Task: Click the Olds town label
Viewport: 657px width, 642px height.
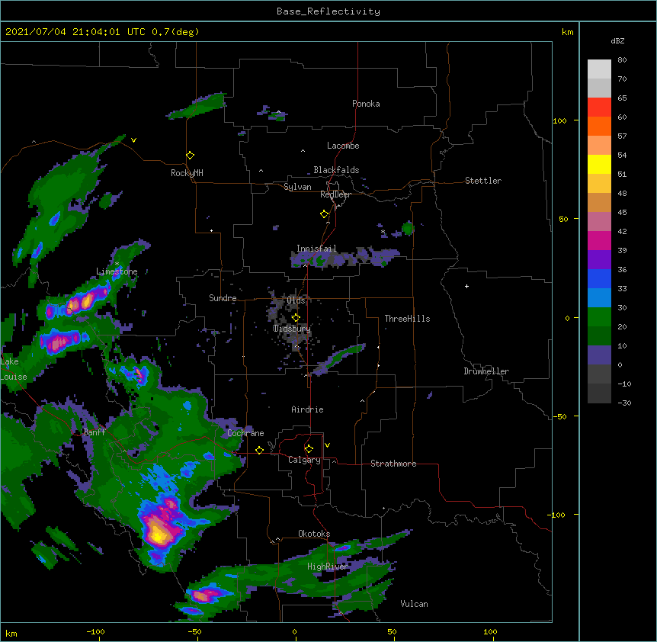Action: tap(296, 300)
